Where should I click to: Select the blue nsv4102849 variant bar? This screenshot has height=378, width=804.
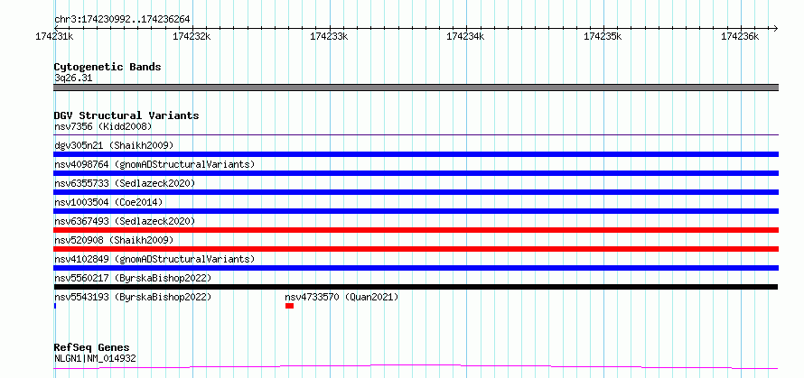(x=416, y=268)
